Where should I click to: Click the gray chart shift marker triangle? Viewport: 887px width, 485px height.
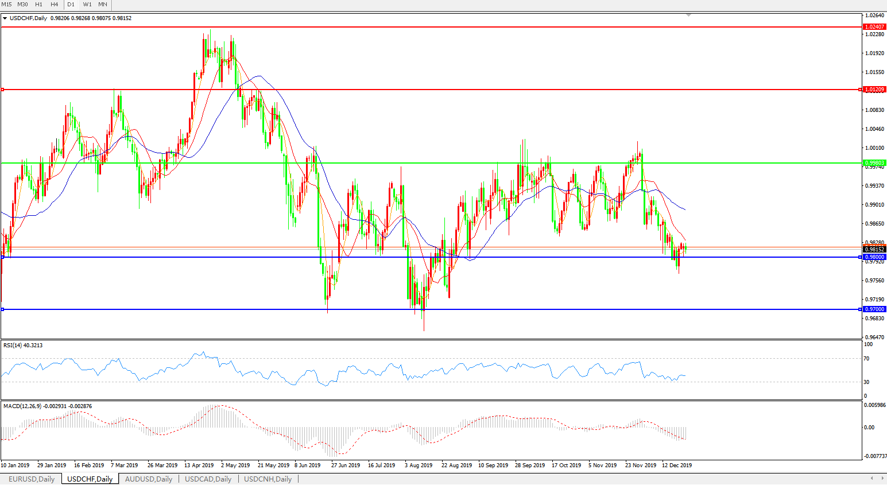click(x=688, y=15)
